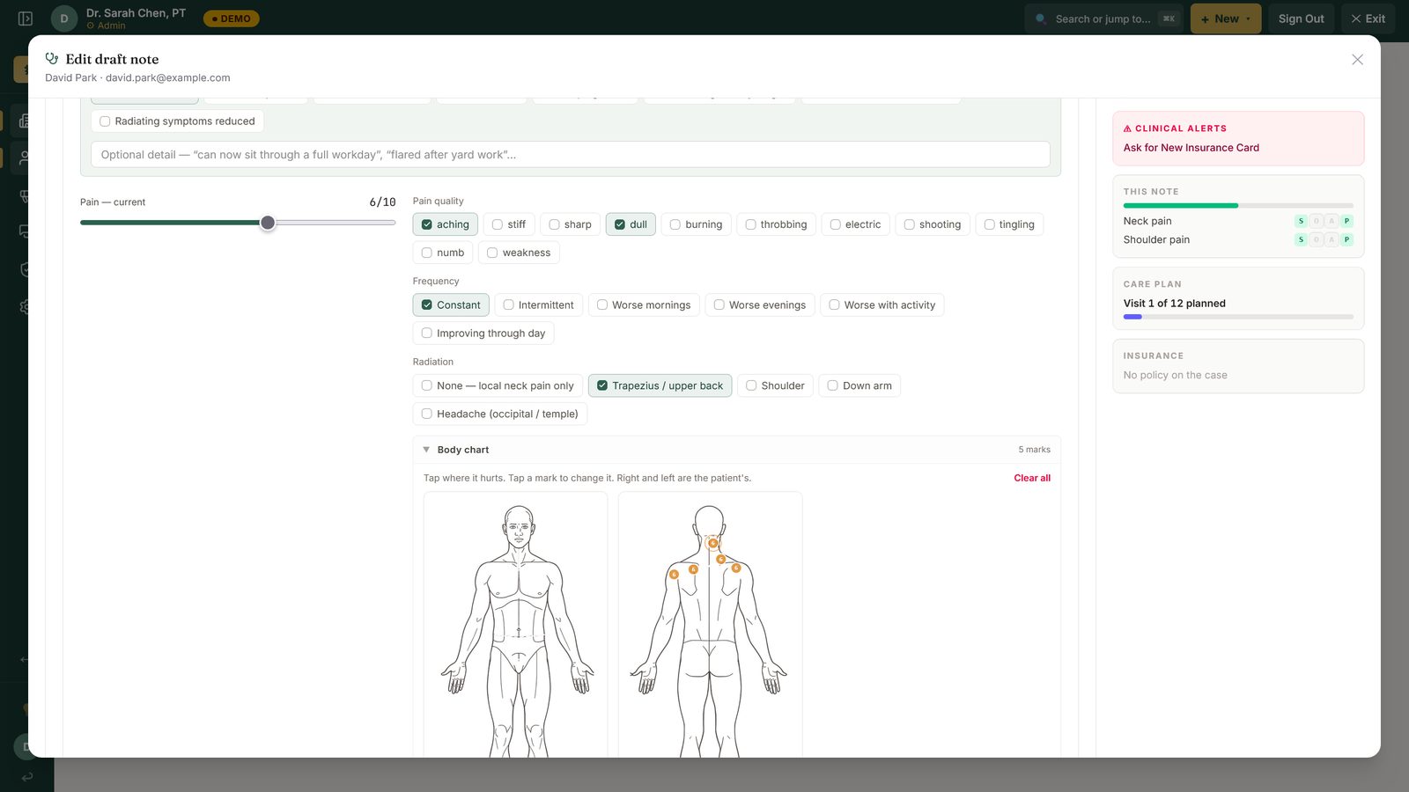Check Headache (occipital / temple)
This screenshot has width=1409, height=792.
click(499, 414)
